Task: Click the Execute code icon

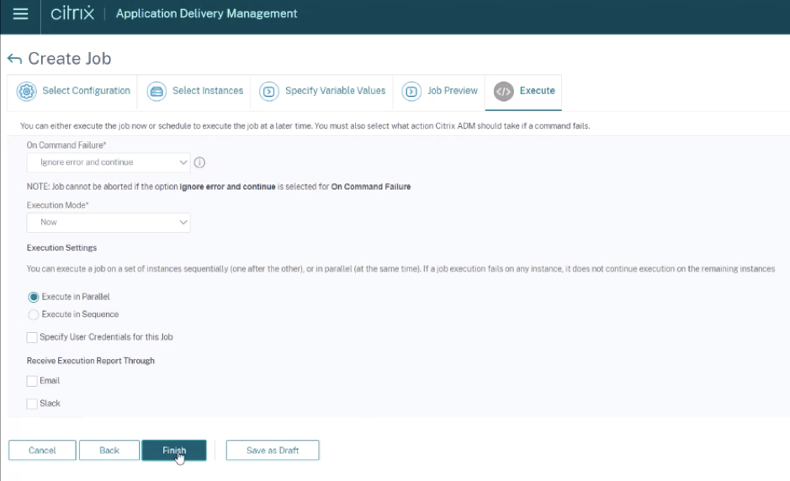Action: pos(503,92)
